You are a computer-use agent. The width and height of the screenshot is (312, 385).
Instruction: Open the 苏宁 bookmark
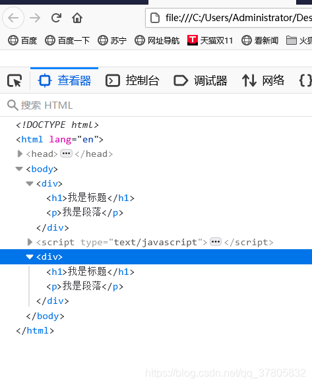pyautogui.click(x=112, y=40)
